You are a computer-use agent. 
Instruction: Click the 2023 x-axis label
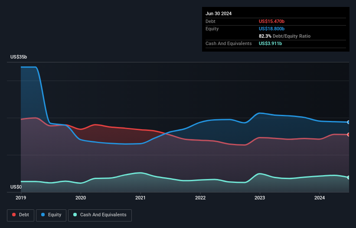pyautogui.click(x=260, y=198)
